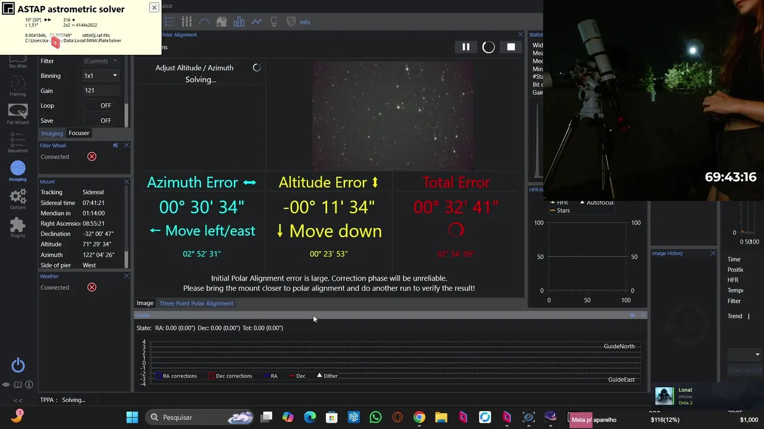
Task: Open the Options gear section
Action: coord(17,200)
